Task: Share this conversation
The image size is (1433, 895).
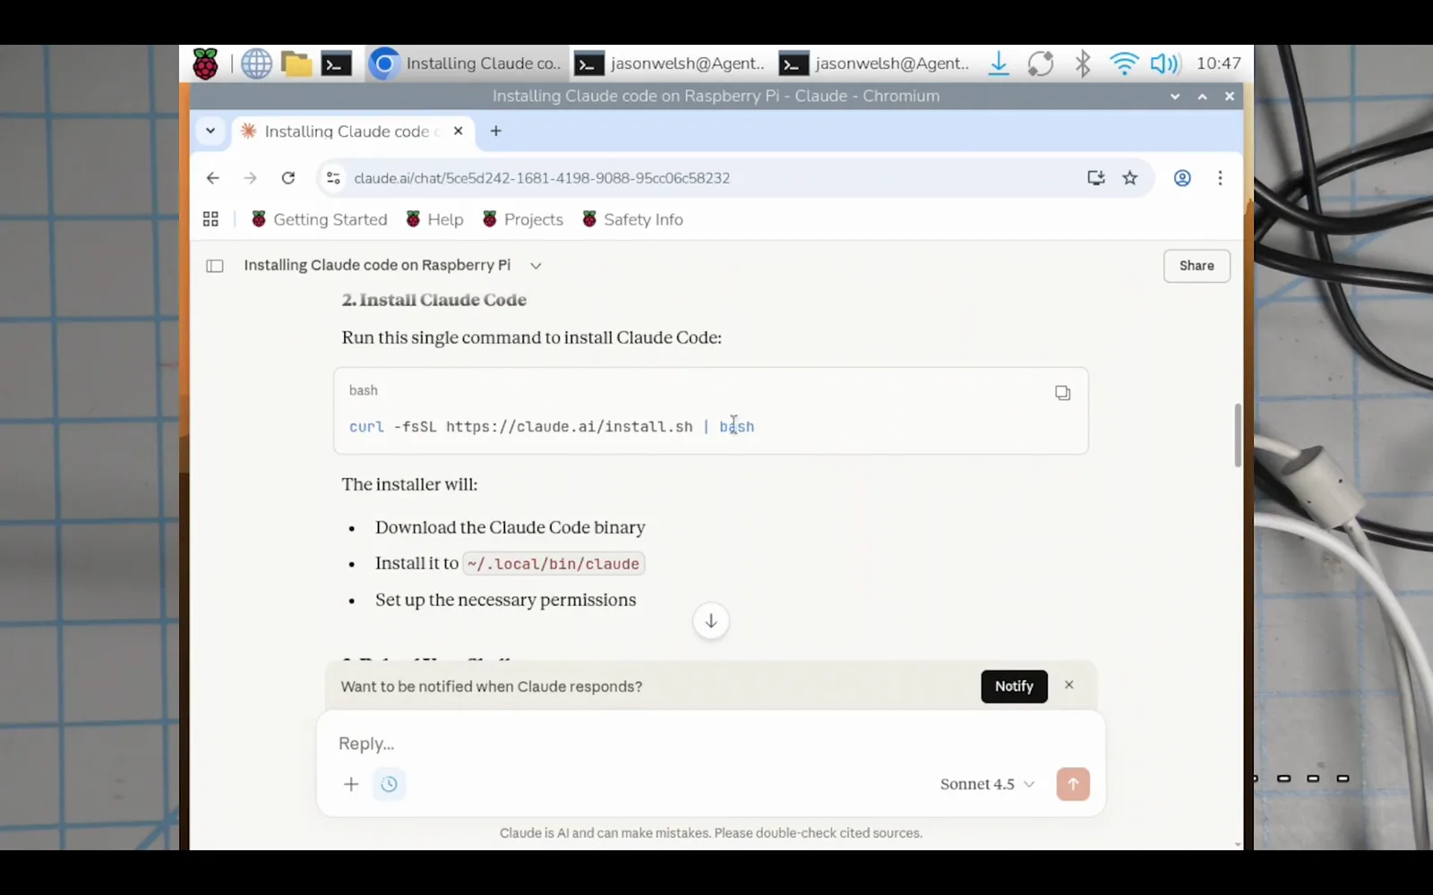Action: [1197, 266]
